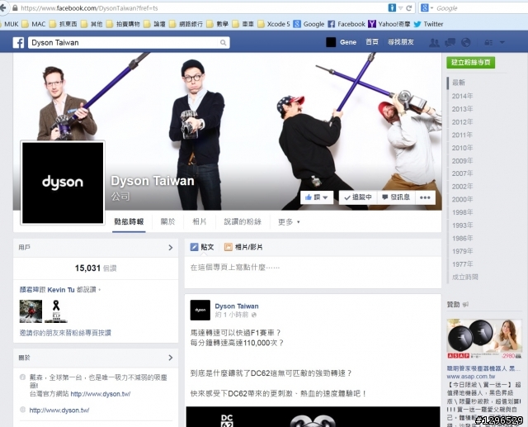Viewport: 528px width, 427px height.
Task: Open the 拍賣購物 bookmark folder
Action: (123, 24)
